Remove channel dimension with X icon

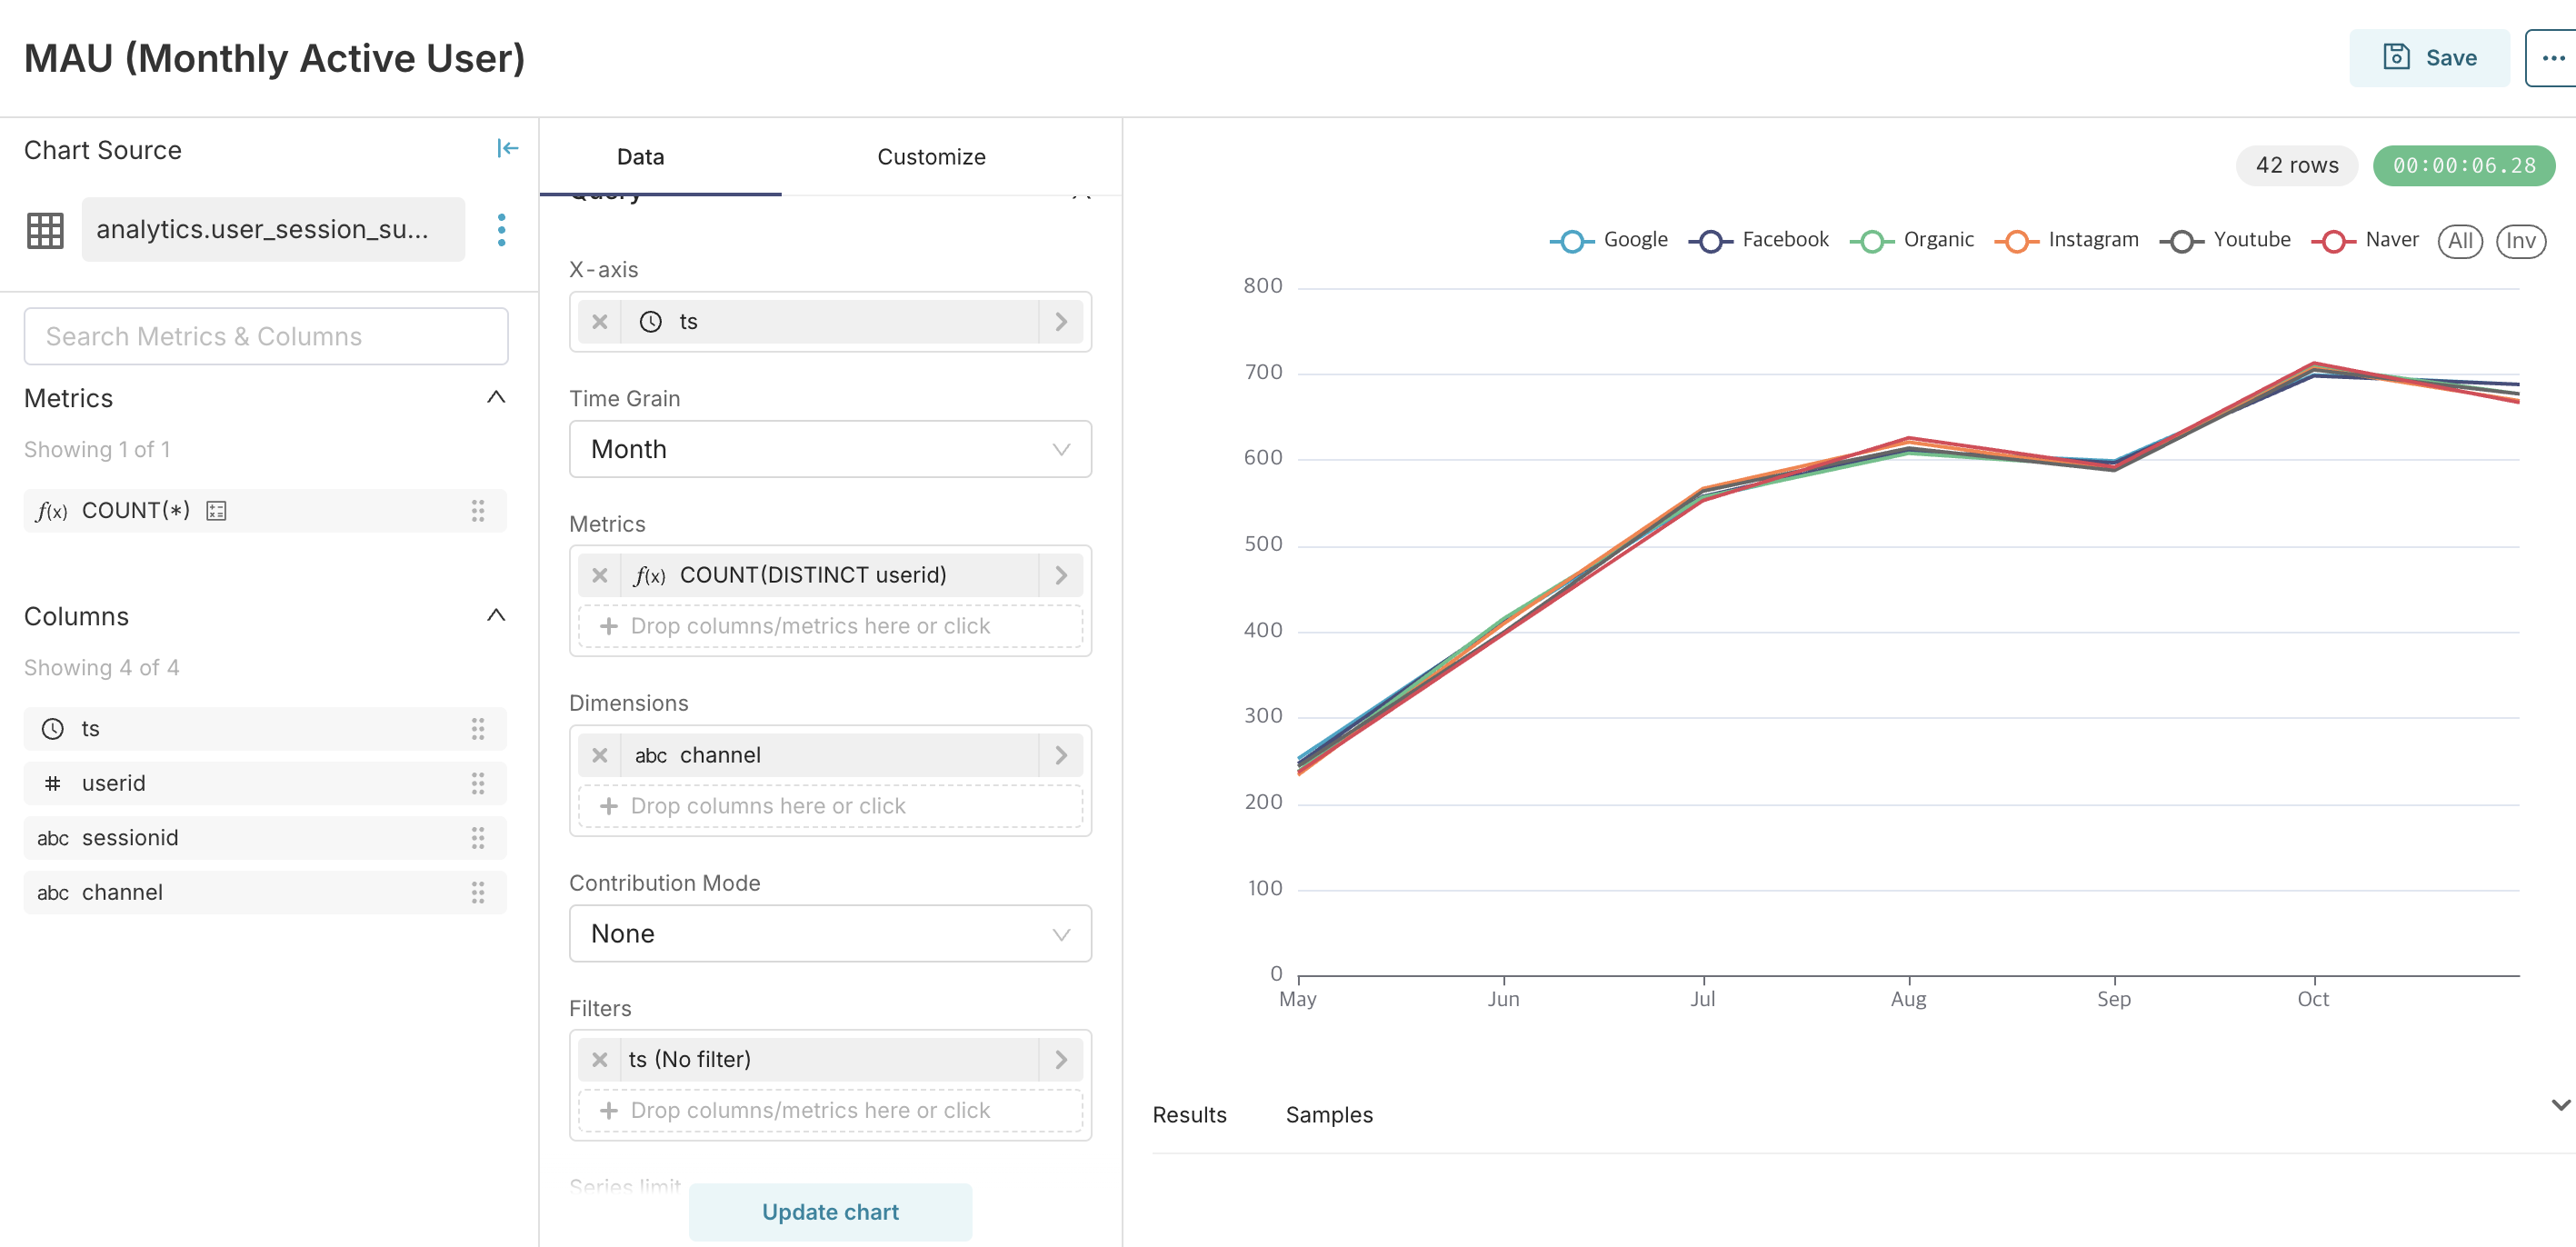(x=599, y=755)
